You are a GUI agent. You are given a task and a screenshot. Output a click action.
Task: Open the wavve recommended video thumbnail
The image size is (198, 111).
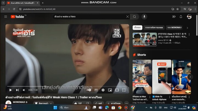(145, 39)
